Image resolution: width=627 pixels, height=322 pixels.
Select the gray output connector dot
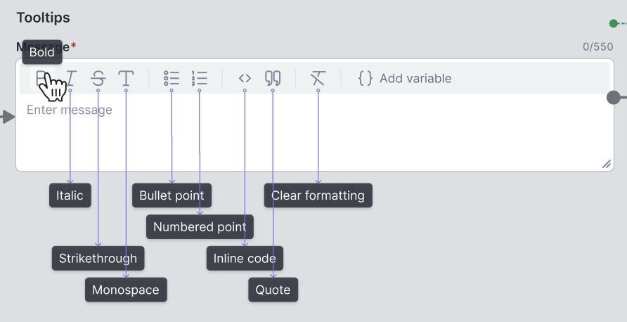[614, 97]
